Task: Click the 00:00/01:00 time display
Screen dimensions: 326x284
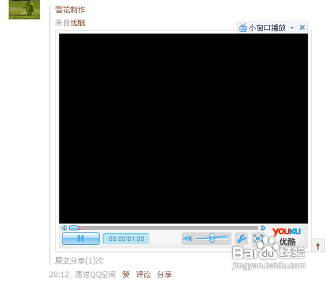Action: 126,239
